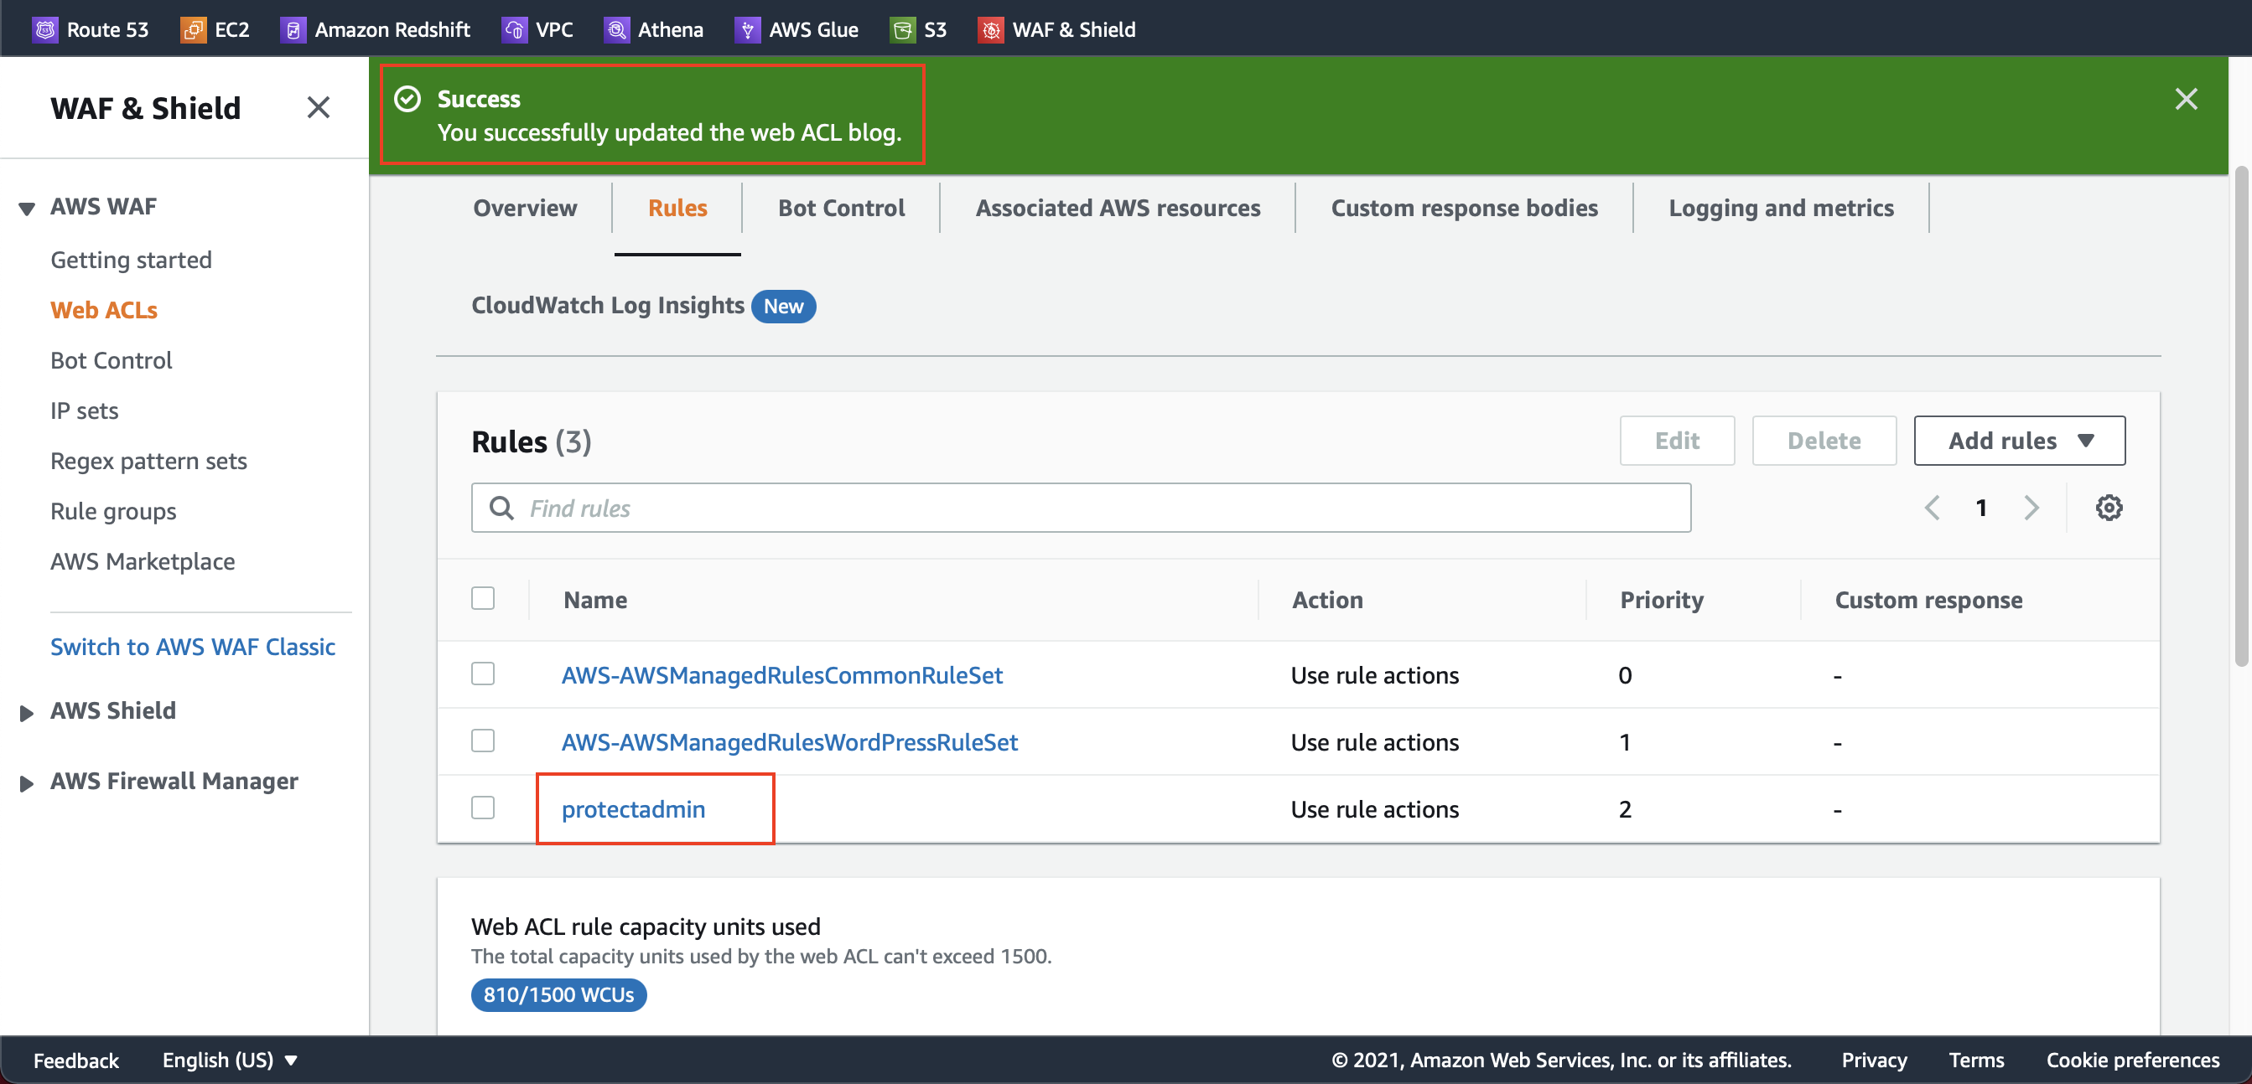Sort rules by Priority column header
This screenshot has height=1084, width=2252.
[1661, 599]
